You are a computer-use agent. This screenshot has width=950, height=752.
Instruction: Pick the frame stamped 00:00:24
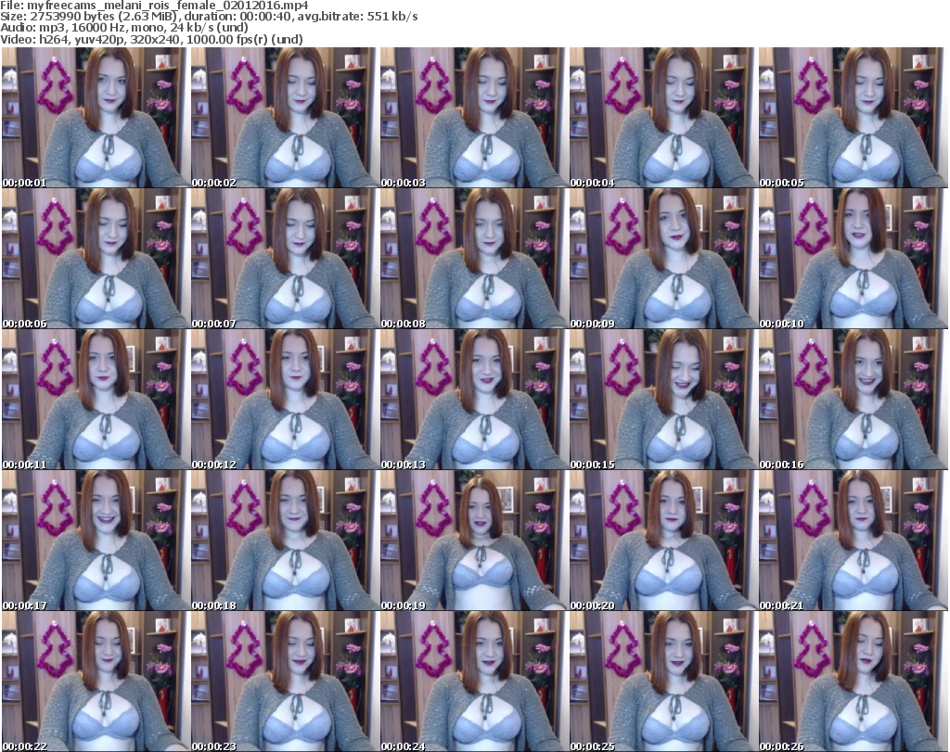[474, 682]
